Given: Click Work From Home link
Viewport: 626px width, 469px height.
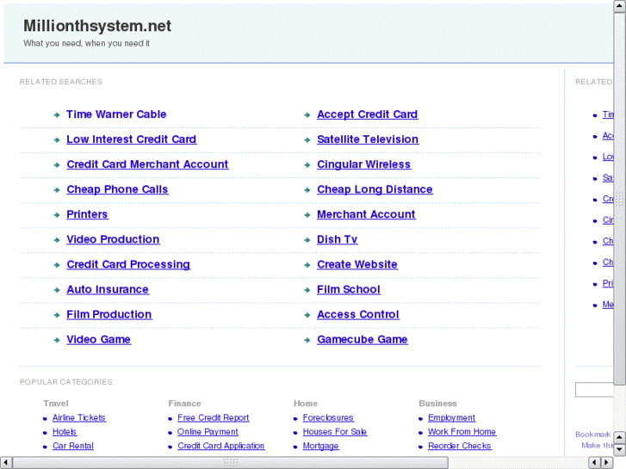Looking at the screenshot, I should (462, 432).
